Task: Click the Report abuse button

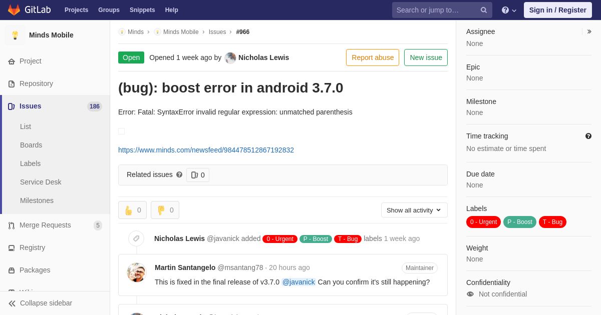Action: click(373, 57)
